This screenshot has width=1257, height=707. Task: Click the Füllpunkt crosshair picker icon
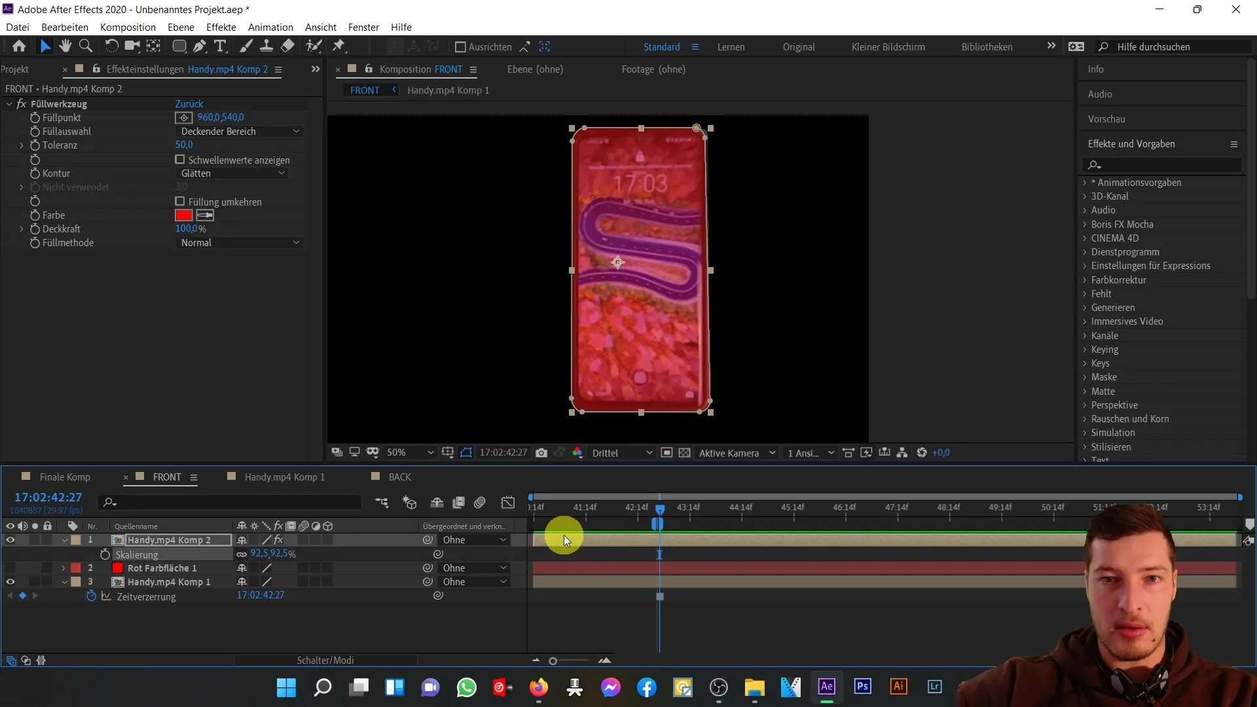184,118
